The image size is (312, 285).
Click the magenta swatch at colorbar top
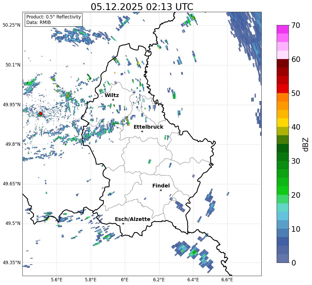click(282, 29)
